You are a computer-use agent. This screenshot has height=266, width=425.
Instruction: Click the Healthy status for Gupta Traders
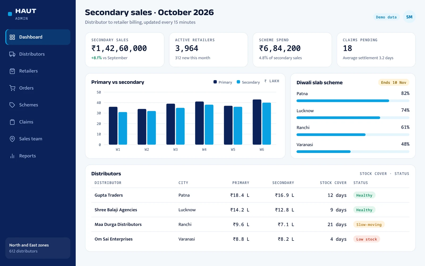point(364,195)
